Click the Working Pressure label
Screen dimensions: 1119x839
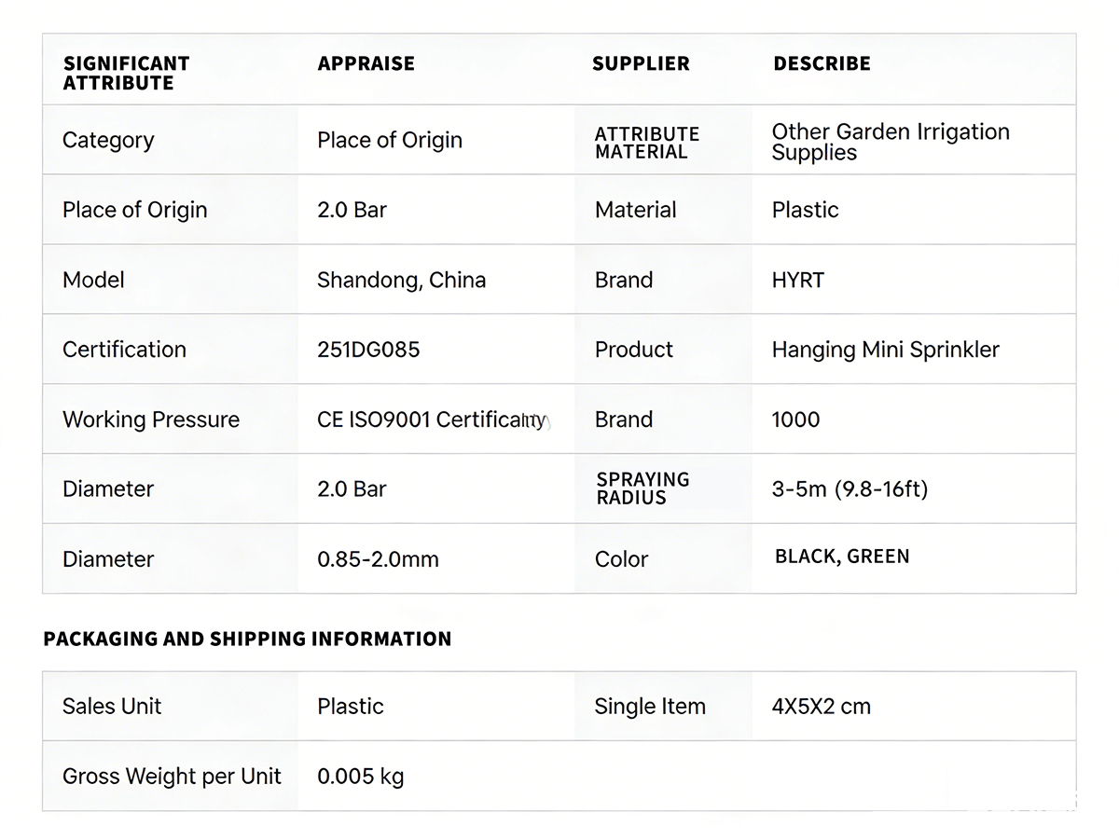tap(151, 419)
